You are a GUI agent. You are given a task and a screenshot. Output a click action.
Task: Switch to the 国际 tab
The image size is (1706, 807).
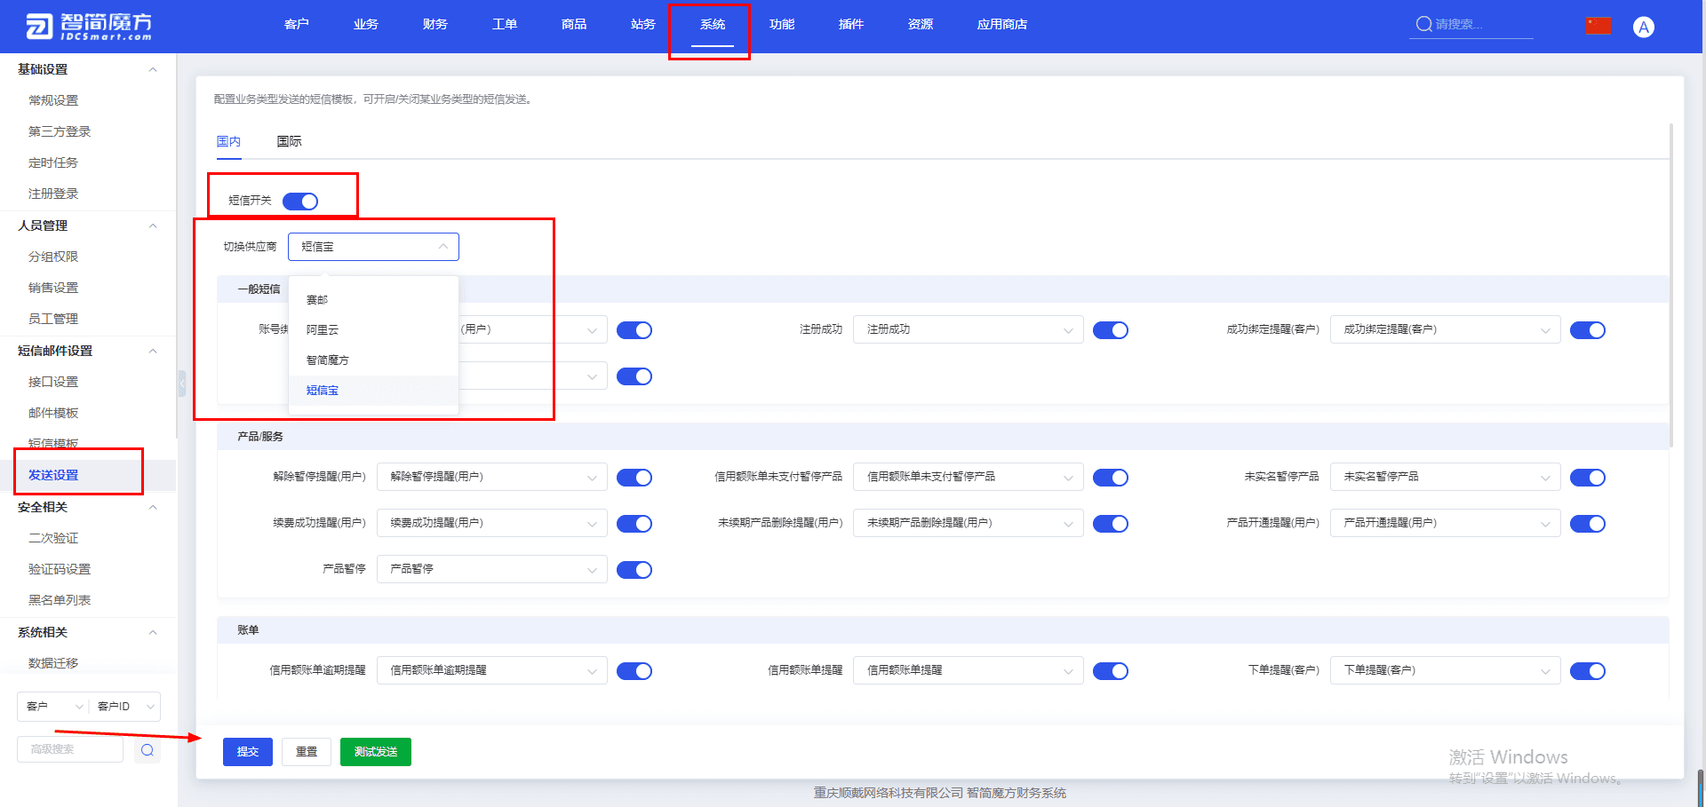pos(289,141)
